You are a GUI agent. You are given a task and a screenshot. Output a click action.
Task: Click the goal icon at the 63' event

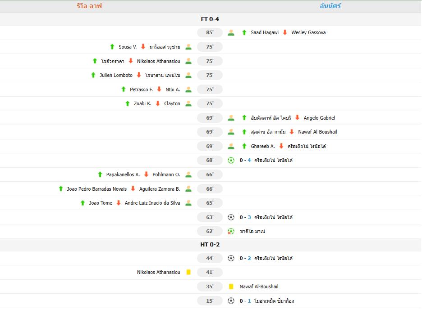[x=231, y=217]
